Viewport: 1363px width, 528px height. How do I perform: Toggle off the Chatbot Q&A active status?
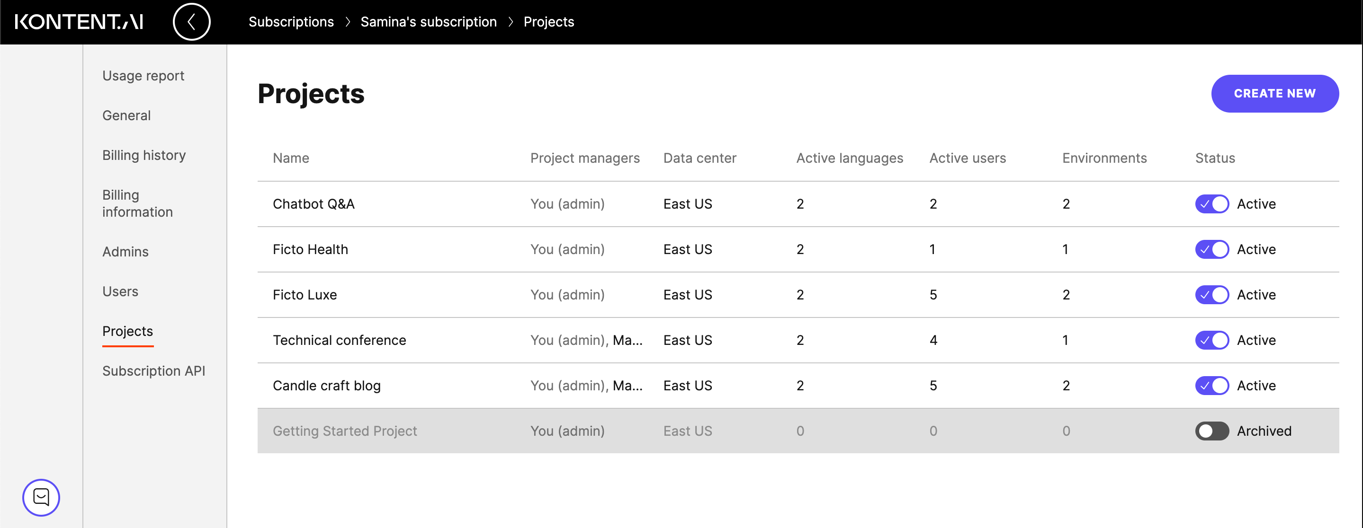coord(1211,203)
